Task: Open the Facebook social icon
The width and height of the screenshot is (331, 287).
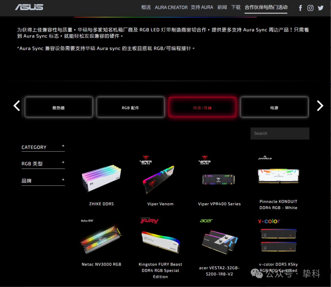Action: coord(300,8)
